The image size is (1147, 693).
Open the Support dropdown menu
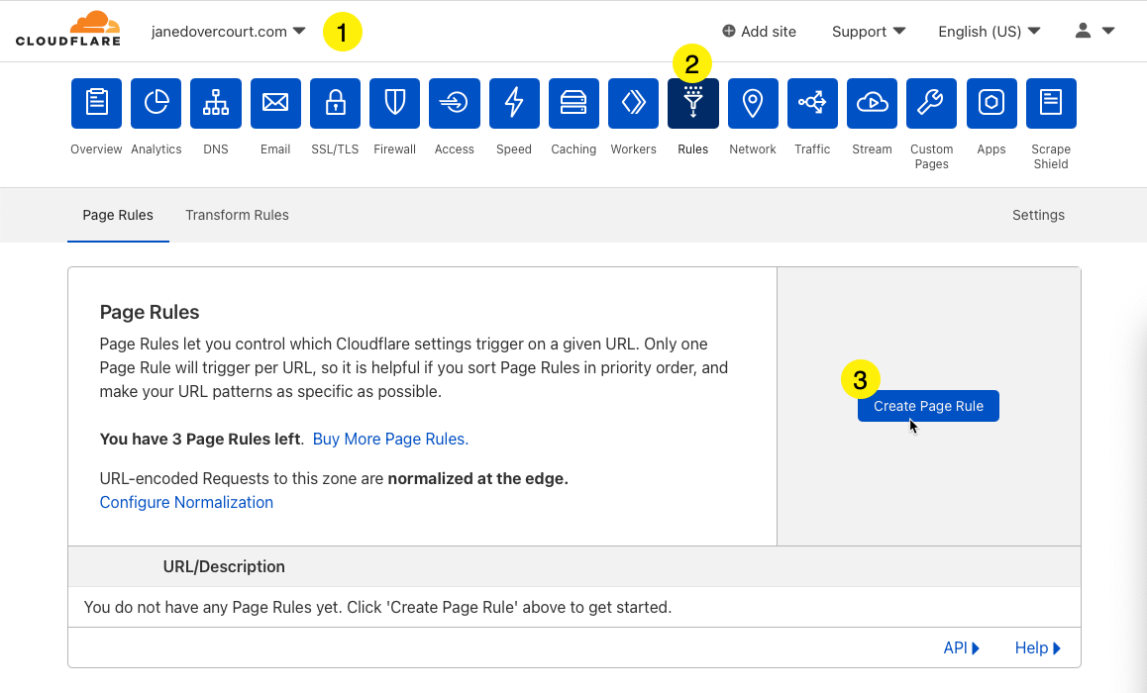pos(869,32)
